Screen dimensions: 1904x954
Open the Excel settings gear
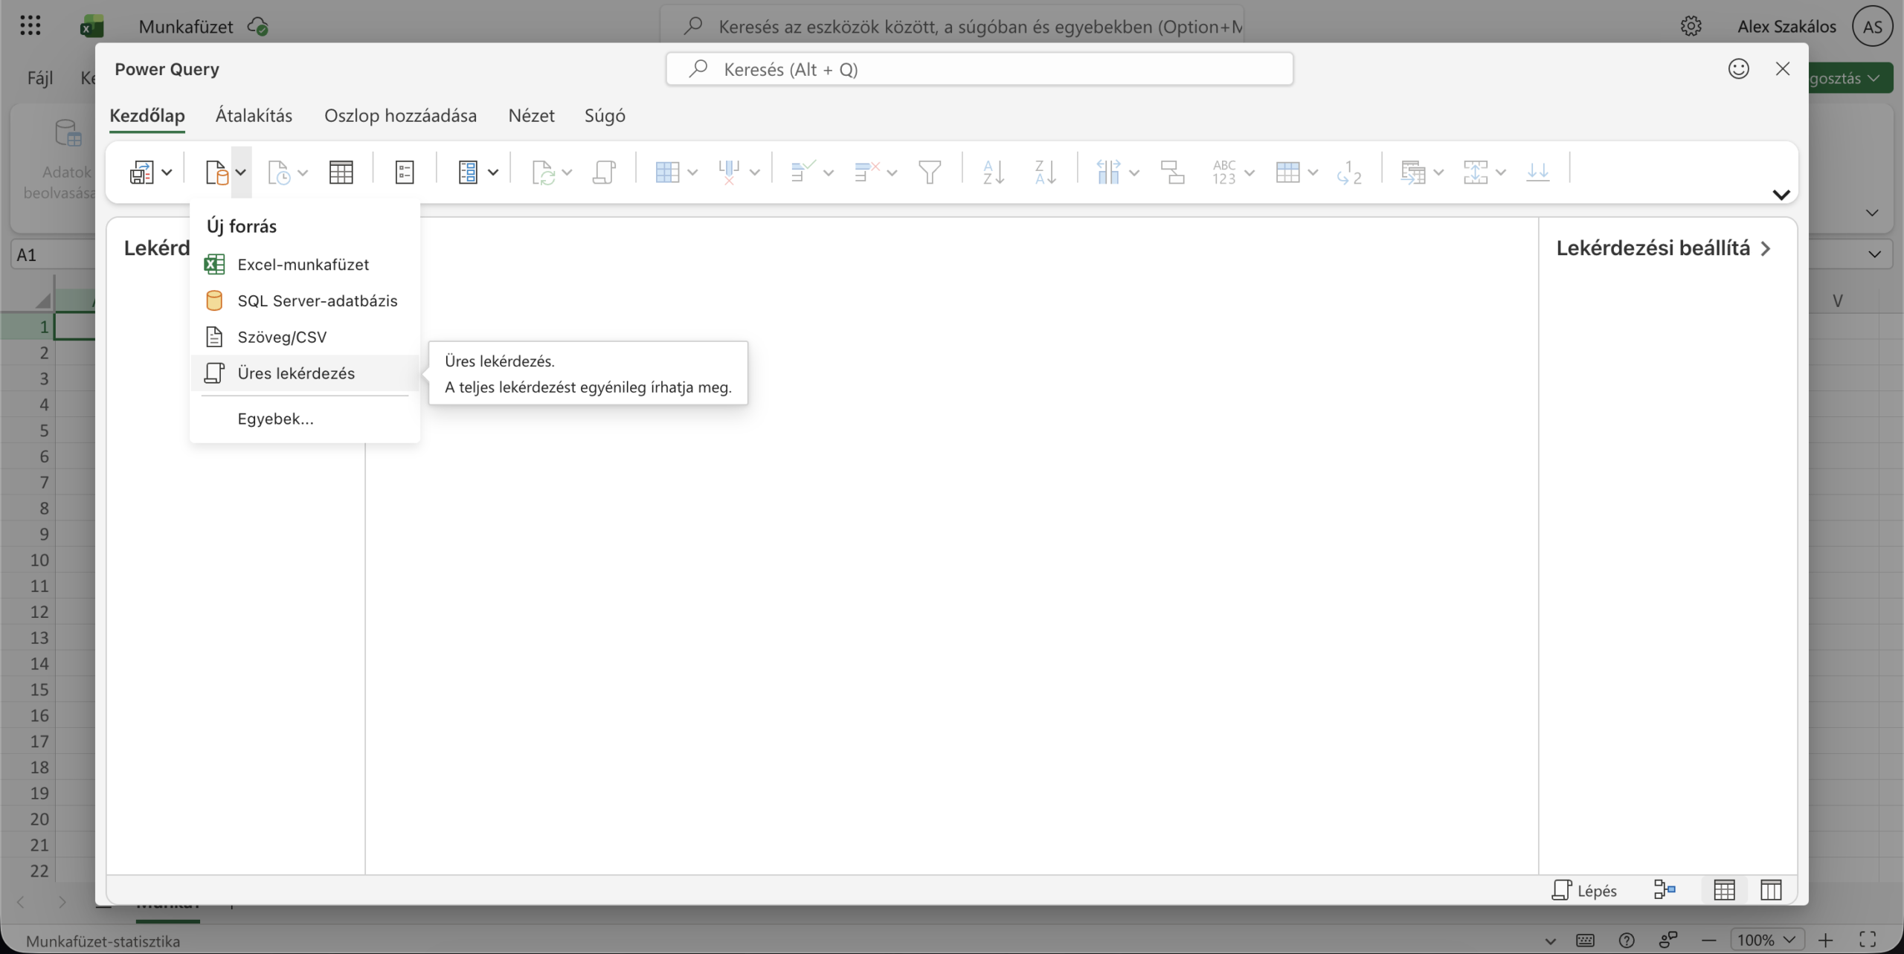point(1691,27)
